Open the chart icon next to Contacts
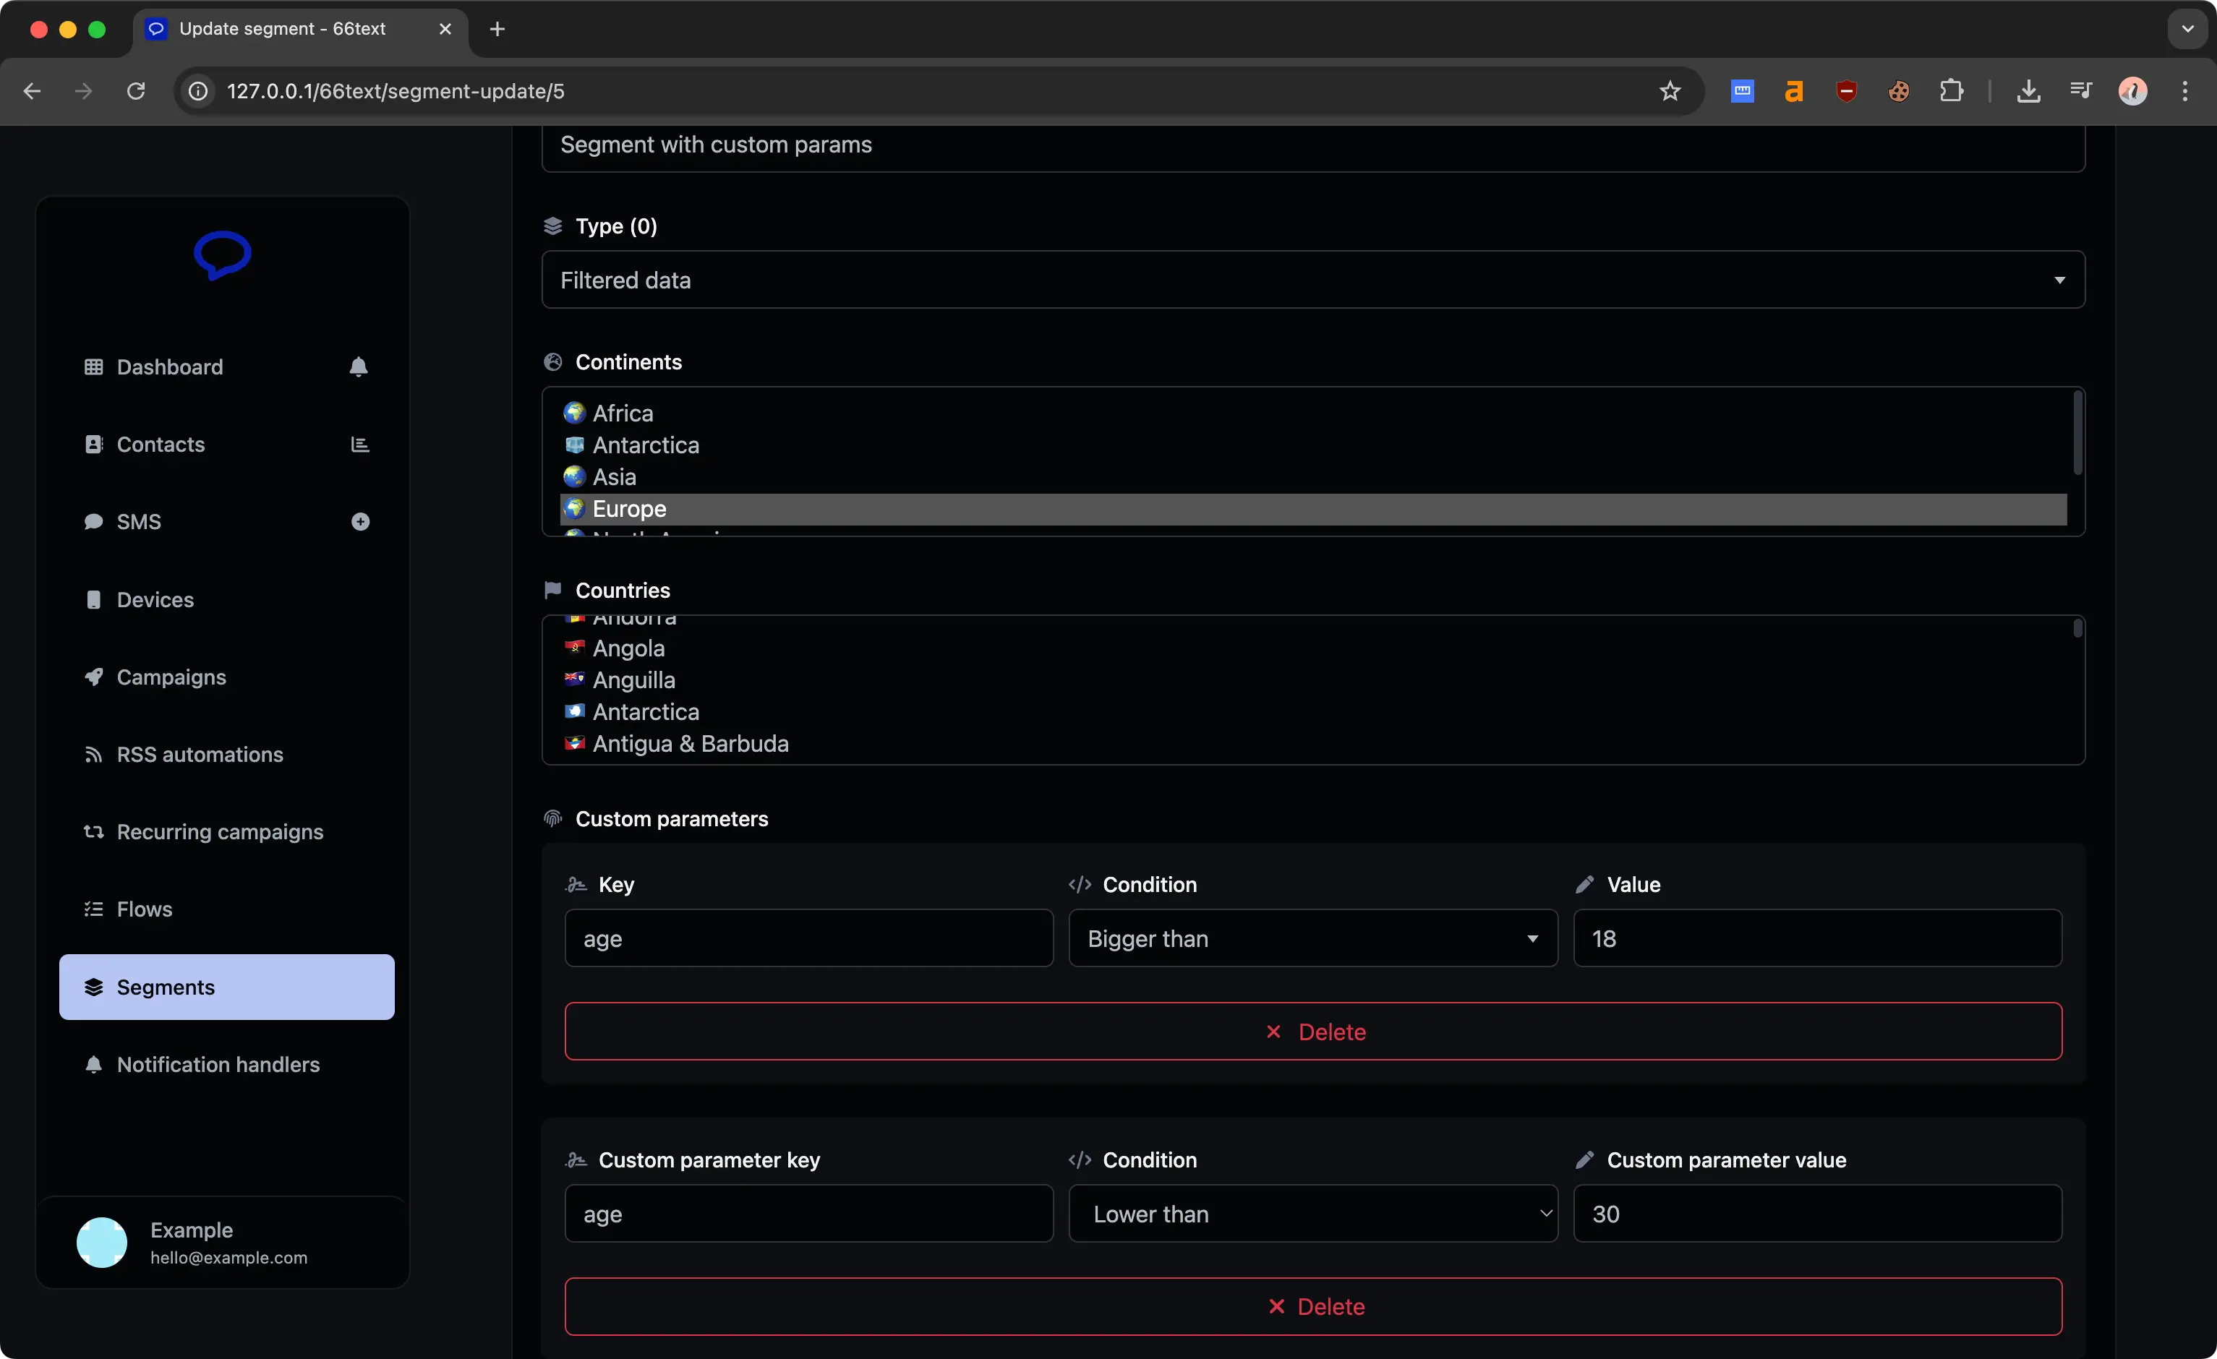The height and width of the screenshot is (1359, 2217). (x=359, y=443)
